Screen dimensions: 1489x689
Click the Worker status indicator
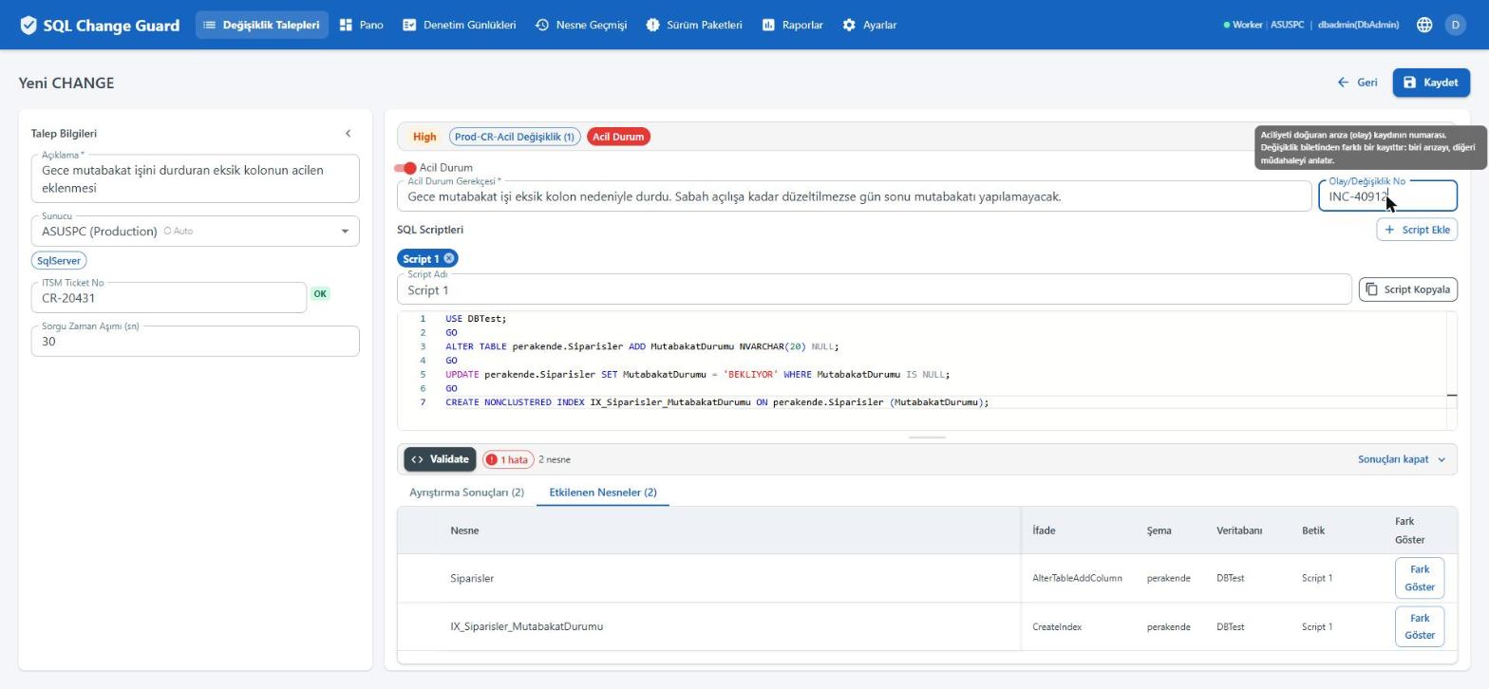click(x=1243, y=26)
